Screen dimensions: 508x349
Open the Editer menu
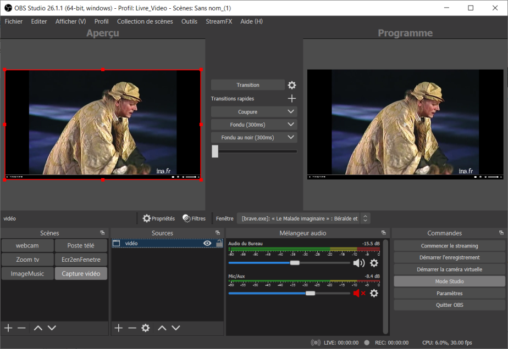[39, 21]
